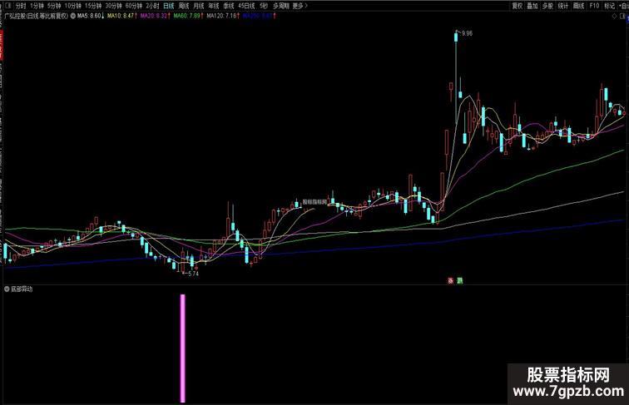This screenshot has width=629, height=405.
Task: Click the 多股 multi-stock button
Action: tap(547, 6)
